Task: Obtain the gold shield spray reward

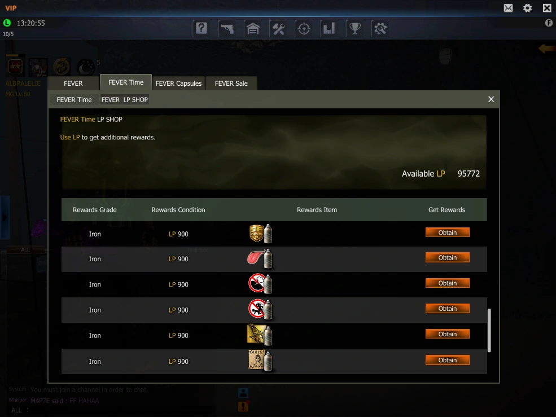Action: coord(448,232)
